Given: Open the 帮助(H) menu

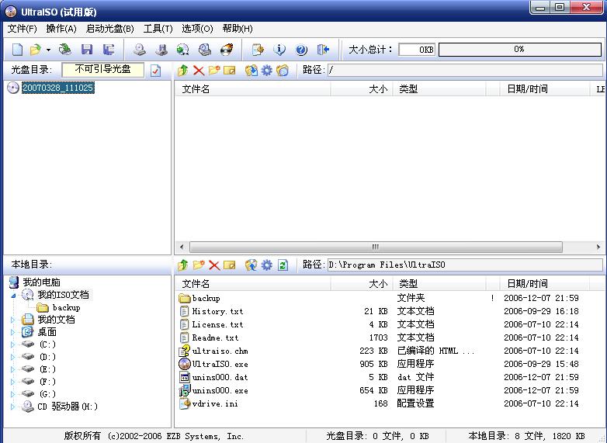Looking at the screenshot, I should (x=238, y=29).
